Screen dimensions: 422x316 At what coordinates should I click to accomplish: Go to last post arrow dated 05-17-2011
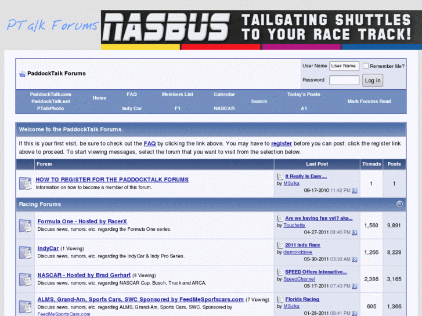[355, 286]
